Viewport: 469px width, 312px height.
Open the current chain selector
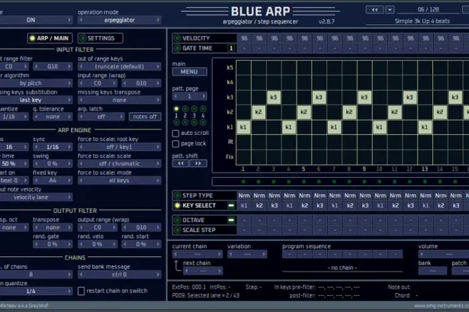pos(198,254)
